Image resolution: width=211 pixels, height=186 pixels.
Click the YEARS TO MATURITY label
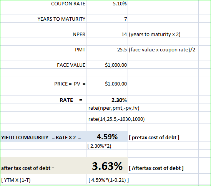(61, 19)
